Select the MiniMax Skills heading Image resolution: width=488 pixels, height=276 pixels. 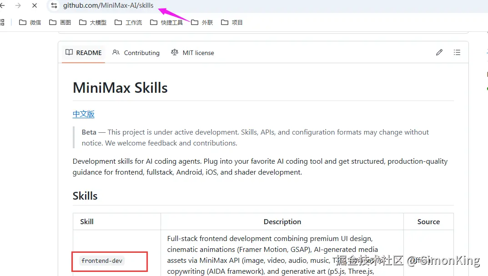[x=120, y=88]
